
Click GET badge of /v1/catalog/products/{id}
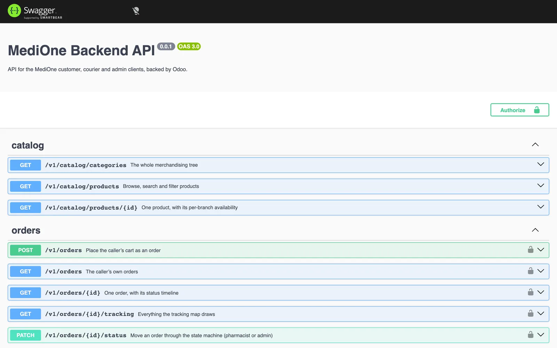(25, 207)
